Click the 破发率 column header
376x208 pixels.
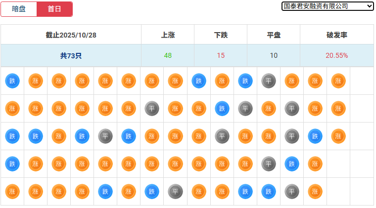336,35
